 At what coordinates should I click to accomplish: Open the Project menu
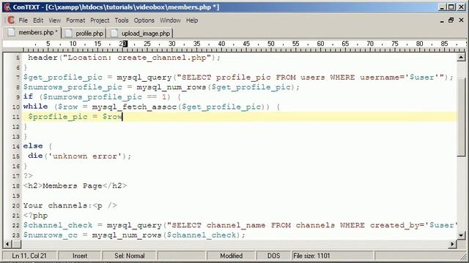(x=100, y=20)
